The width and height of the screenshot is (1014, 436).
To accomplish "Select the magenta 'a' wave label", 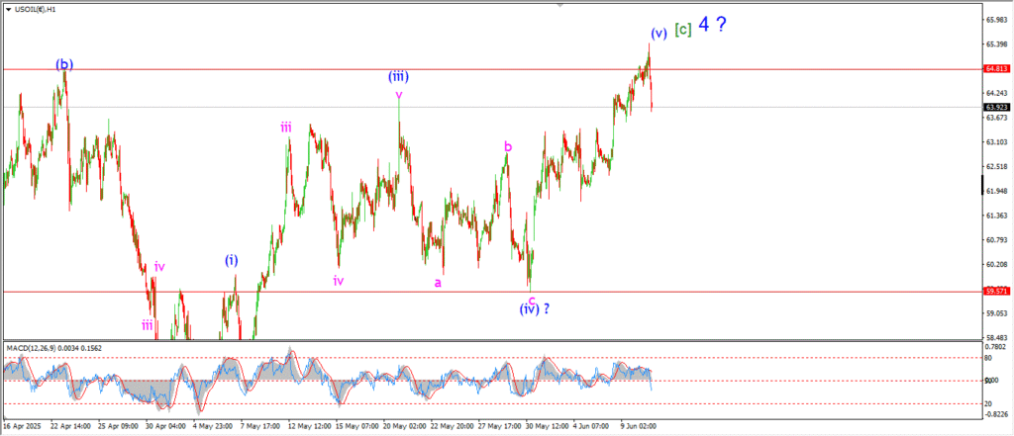I will 437,282.
